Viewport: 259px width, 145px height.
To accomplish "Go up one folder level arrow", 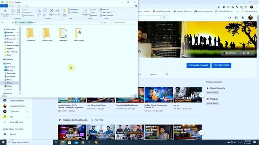I will [x=13, y=23].
